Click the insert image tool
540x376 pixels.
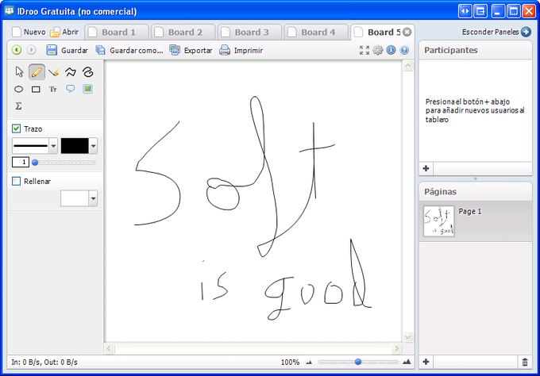pos(88,89)
